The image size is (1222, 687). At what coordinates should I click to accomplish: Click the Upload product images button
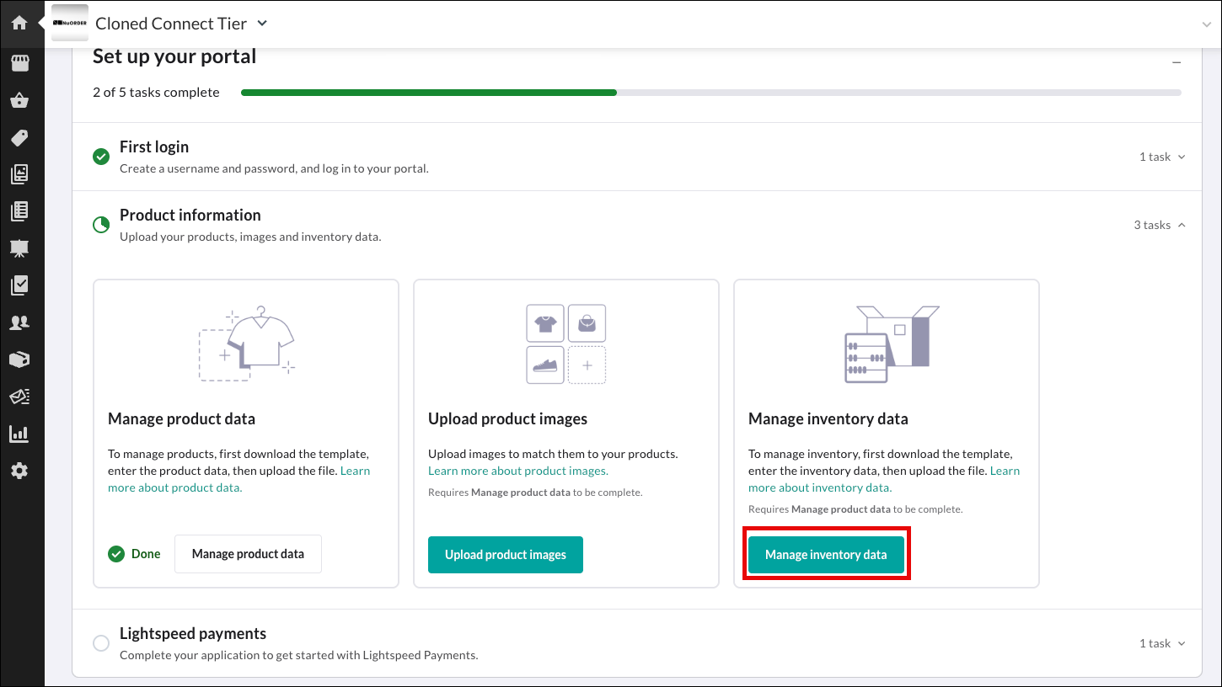click(x=506, y=555)
